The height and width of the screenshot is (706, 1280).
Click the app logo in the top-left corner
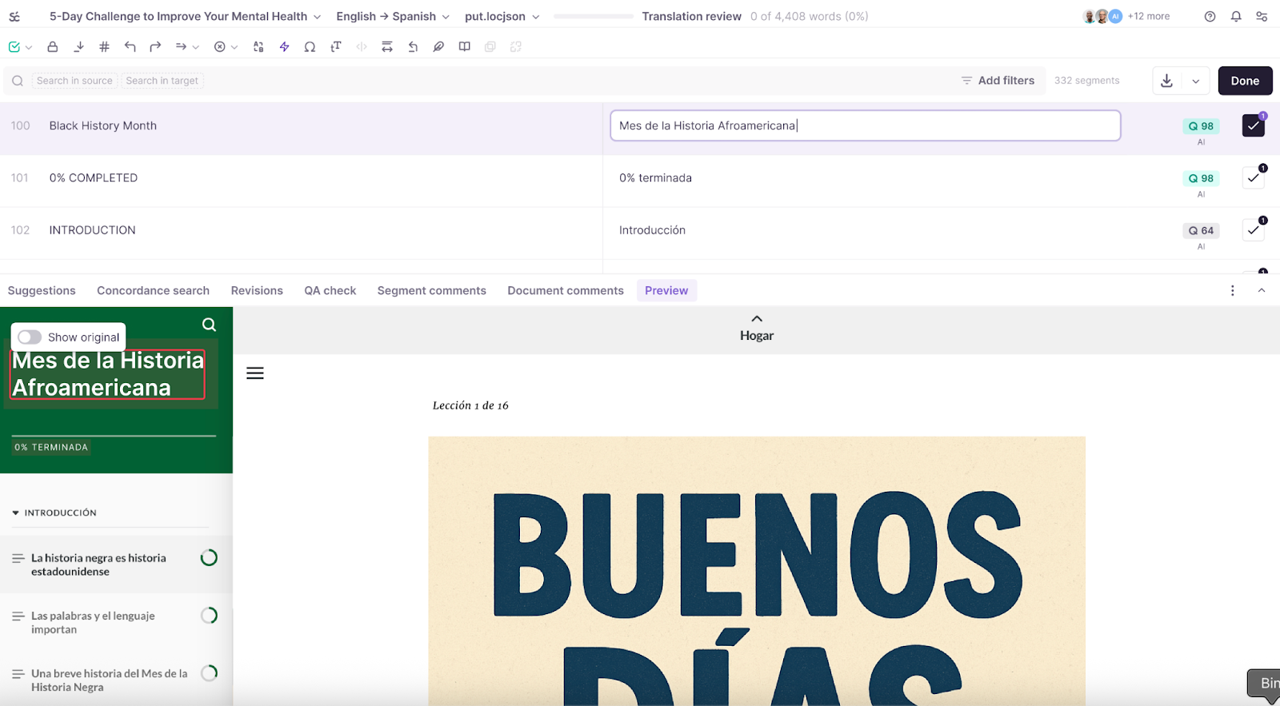[14, 16]
